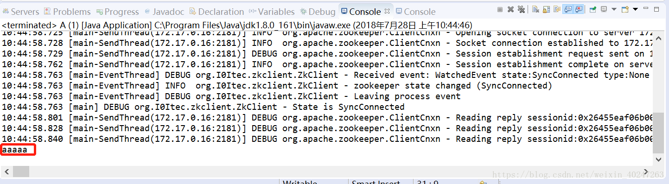669x184 pixels.
Task: Click 'Received event: WatchedEvent' log line
Action: tap(326, 75)
